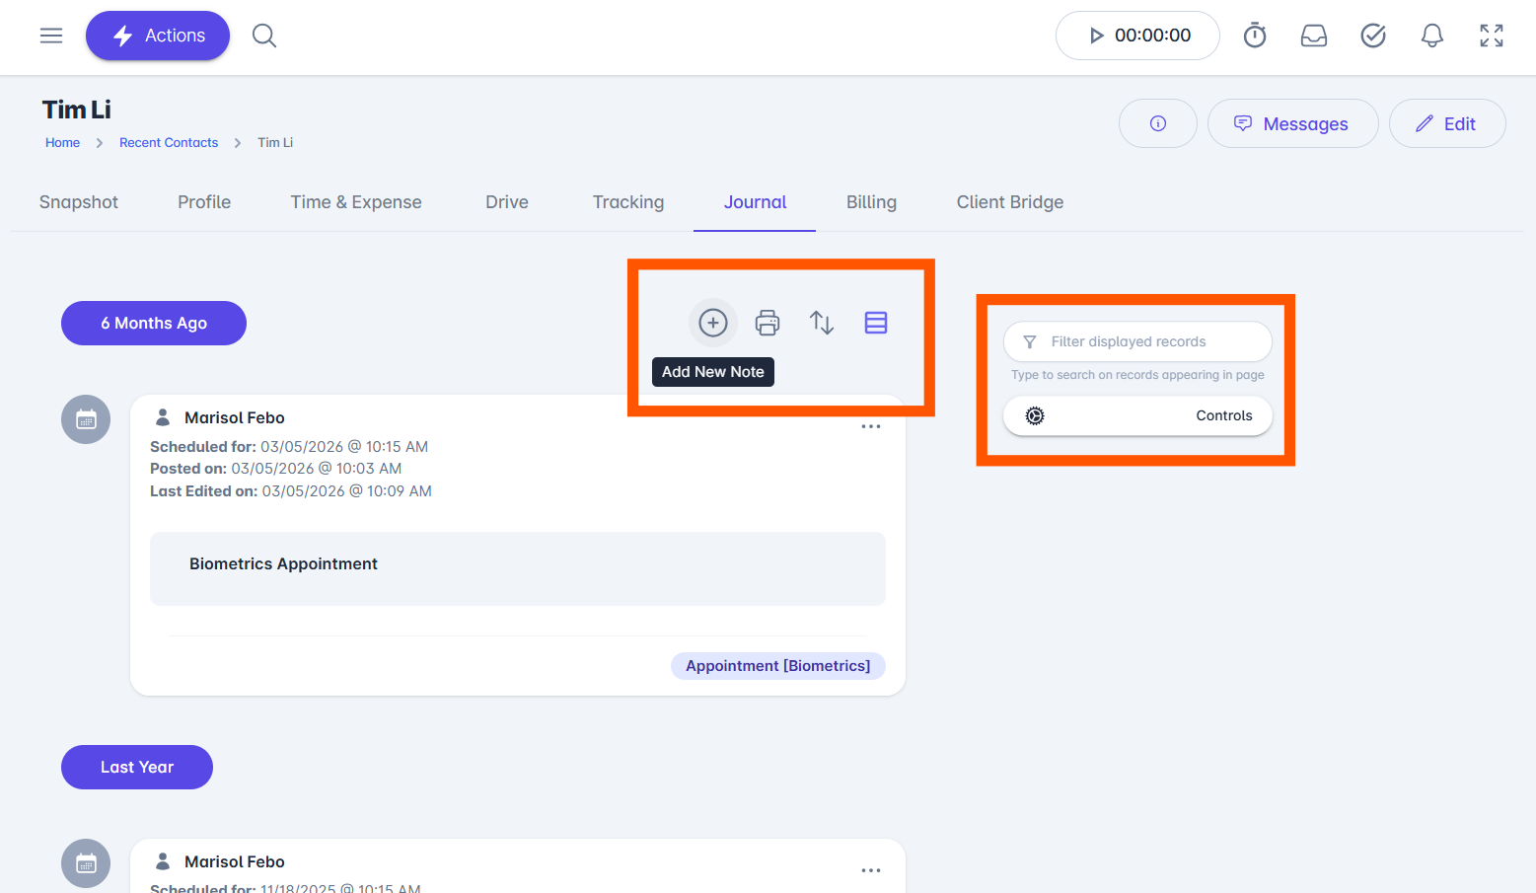
Task: Open the stopwatch icon in header
Action: click(1255, 36)
